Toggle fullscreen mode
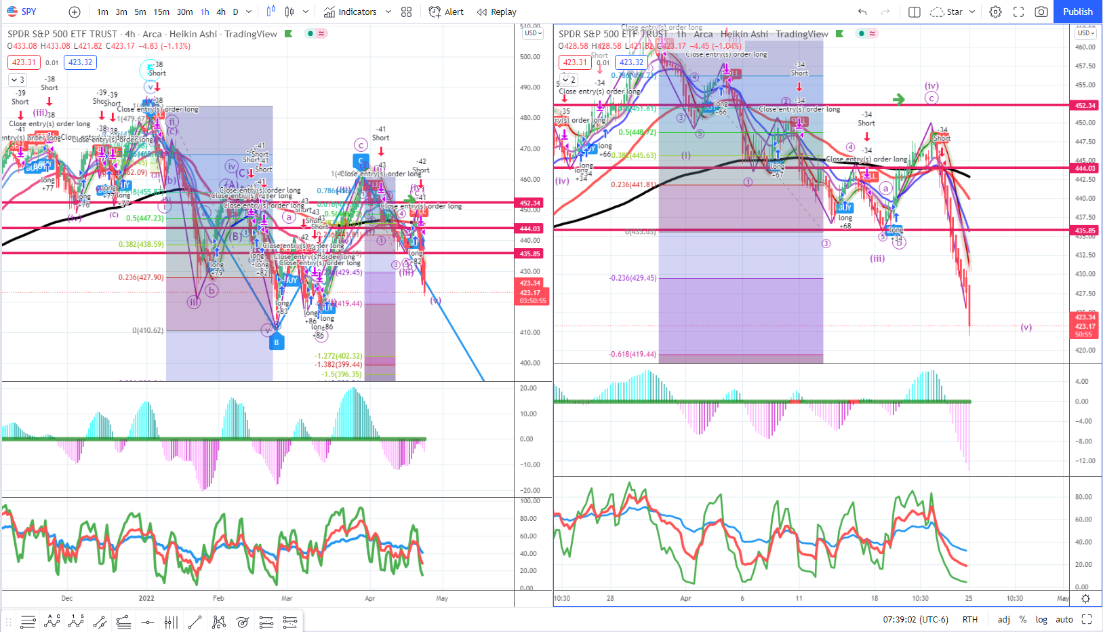 (x=1018, y=12)
